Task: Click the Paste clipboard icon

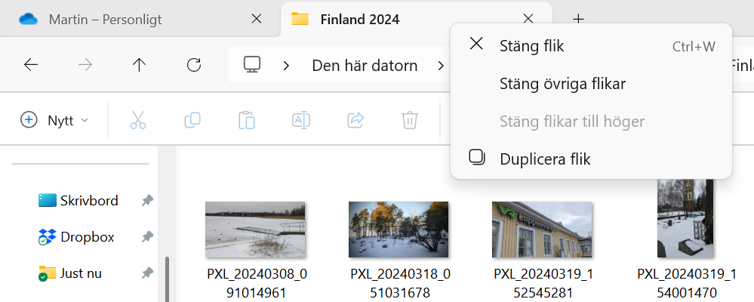Action: click(246, 119)
